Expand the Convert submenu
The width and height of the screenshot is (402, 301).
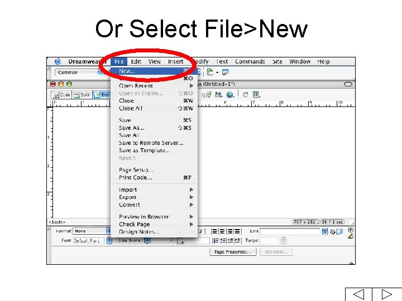point(155,205)
